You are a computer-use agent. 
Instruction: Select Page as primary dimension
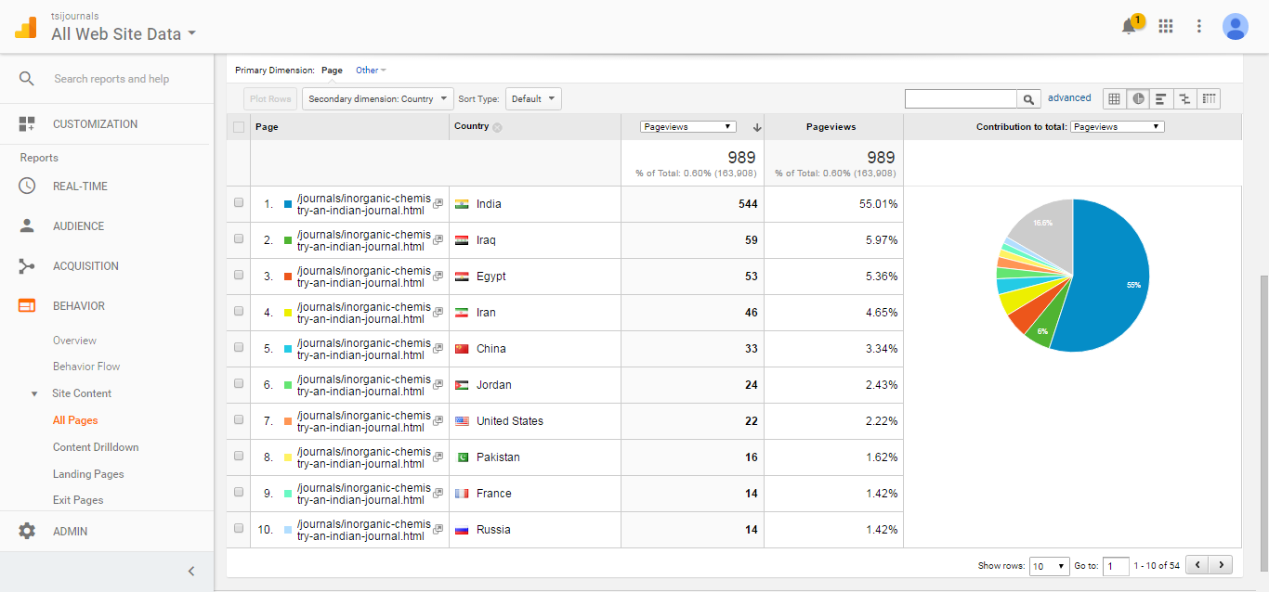point(332,70)
